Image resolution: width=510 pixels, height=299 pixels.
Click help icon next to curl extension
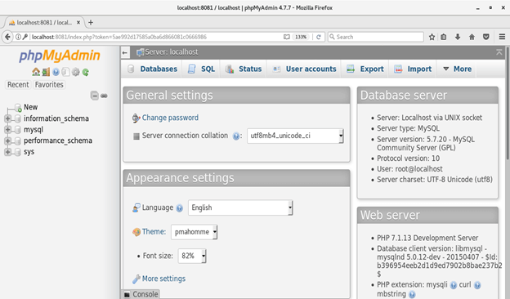[477, 285]
